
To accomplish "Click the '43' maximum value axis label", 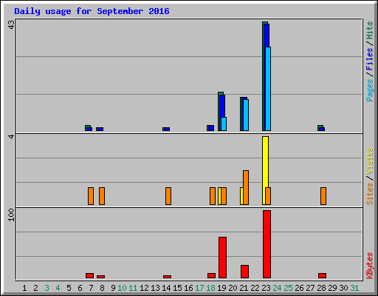I will click(x=11, y=24).
